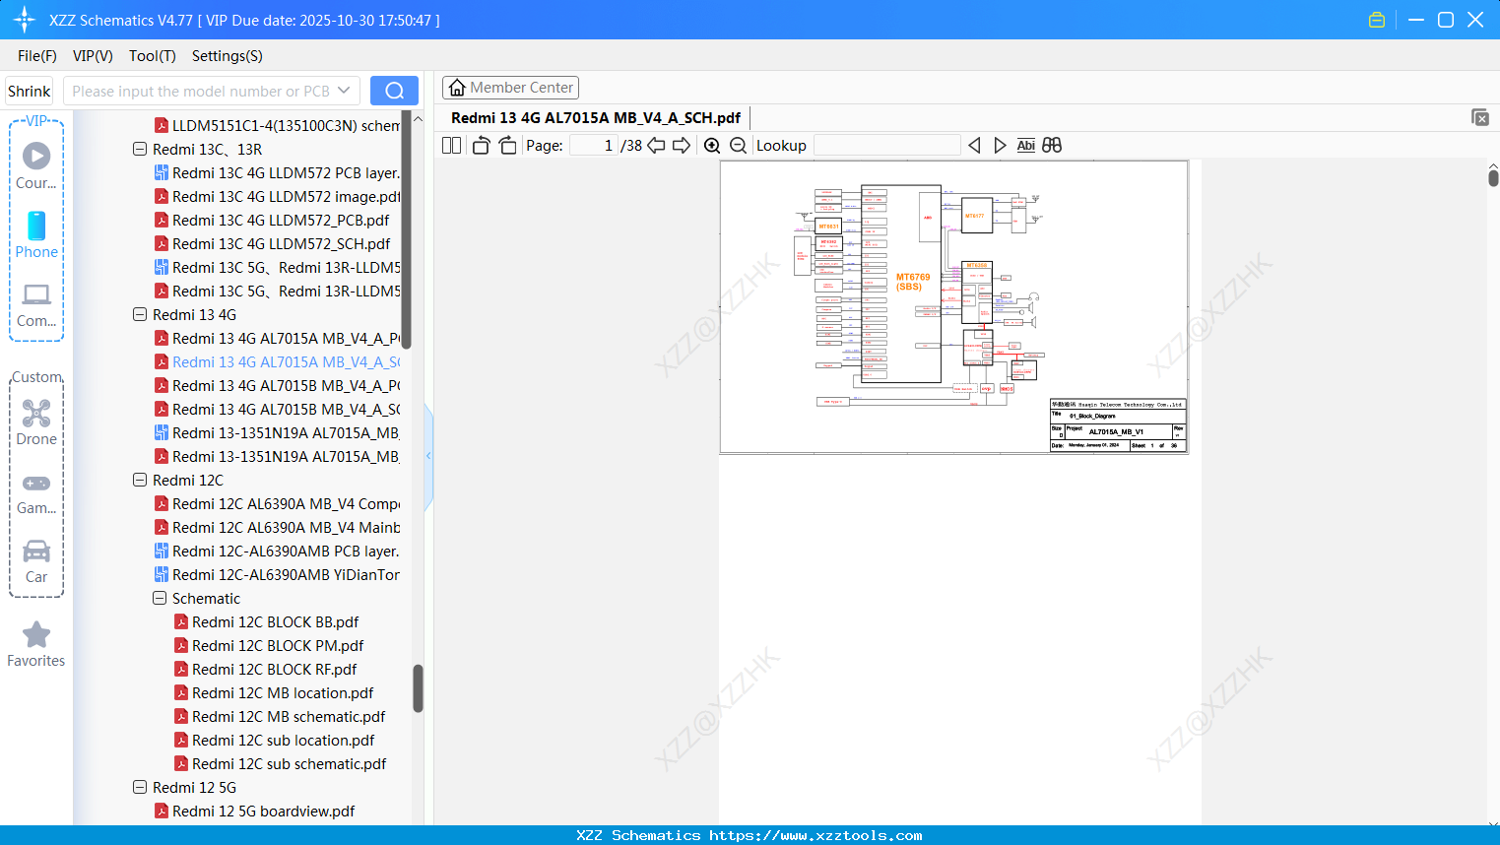Open search with the binoculars icon

[1052, 145]
